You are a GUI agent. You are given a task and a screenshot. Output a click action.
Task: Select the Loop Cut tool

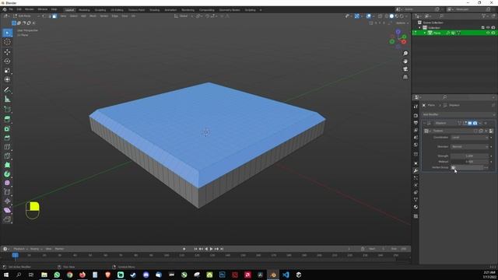7,147
